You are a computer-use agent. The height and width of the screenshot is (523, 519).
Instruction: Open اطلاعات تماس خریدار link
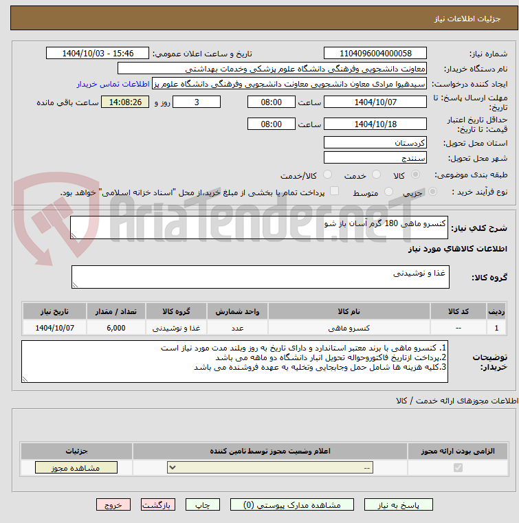click(113, 84)
